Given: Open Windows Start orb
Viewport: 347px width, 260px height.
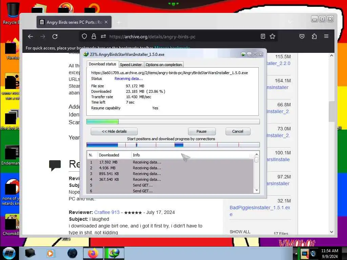Looking at the screenshot, I should (9, 253).
